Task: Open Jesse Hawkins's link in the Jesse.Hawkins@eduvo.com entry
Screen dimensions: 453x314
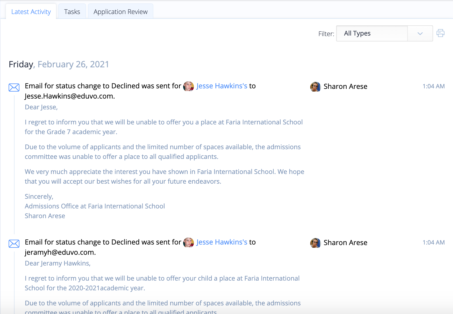Action: coord(222,86)
